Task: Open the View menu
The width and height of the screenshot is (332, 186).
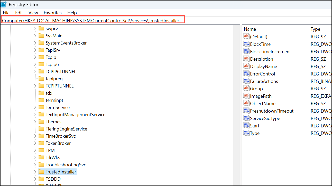Action: click(x=33, y=13)
